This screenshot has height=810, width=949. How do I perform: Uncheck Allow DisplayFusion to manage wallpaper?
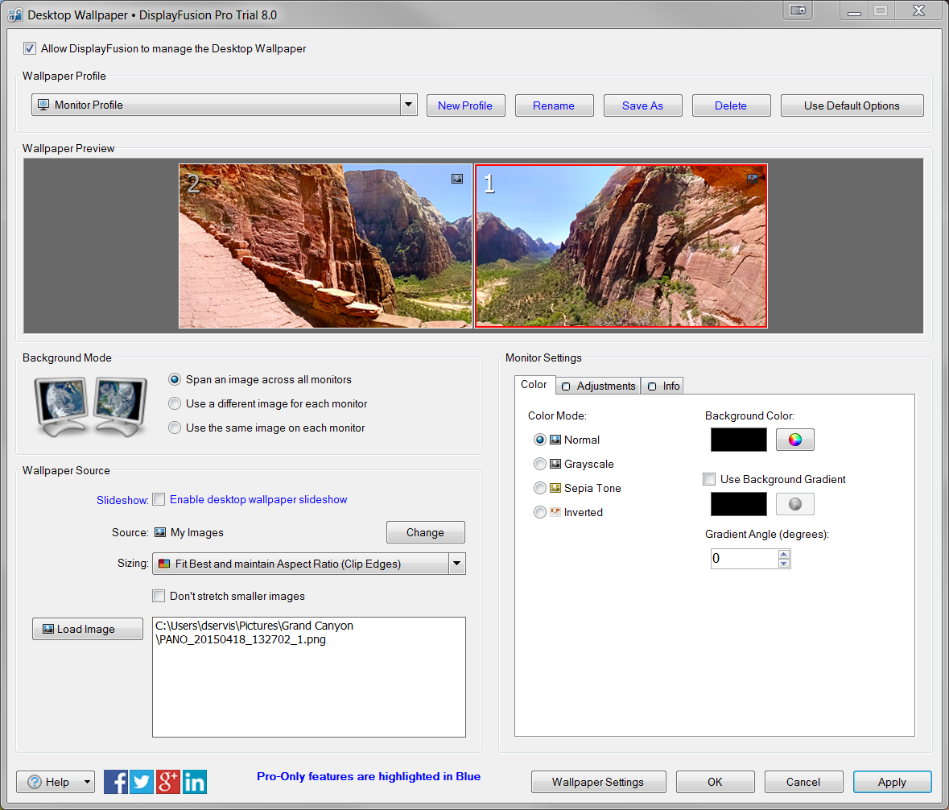pyautogui.click(x=30, y=48)
